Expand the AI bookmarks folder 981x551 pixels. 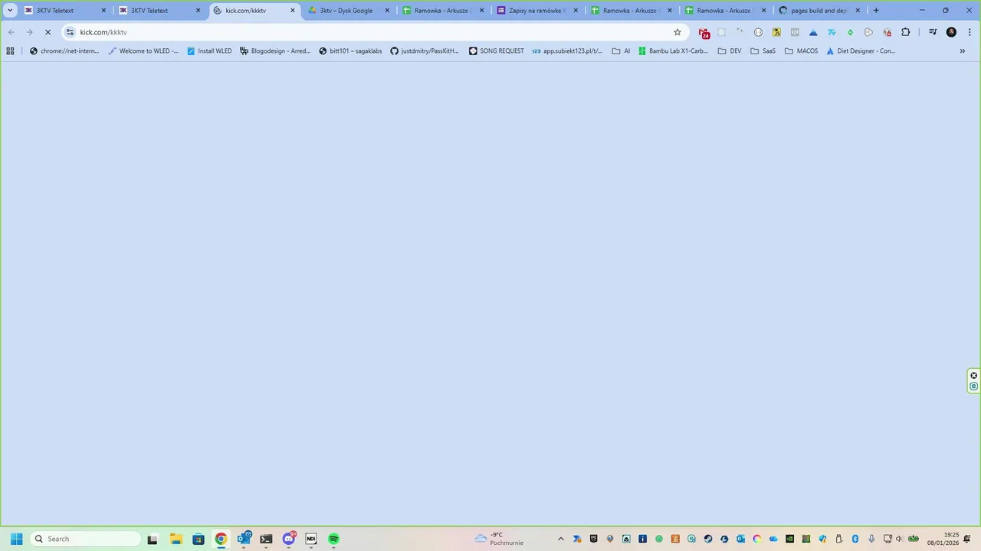pos(621,51)
